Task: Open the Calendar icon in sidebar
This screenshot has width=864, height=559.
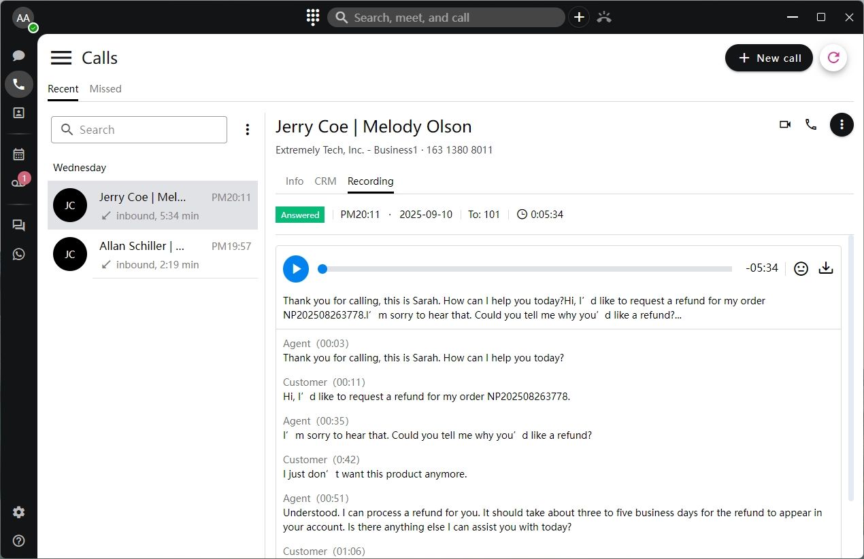Action: [19, 154]
